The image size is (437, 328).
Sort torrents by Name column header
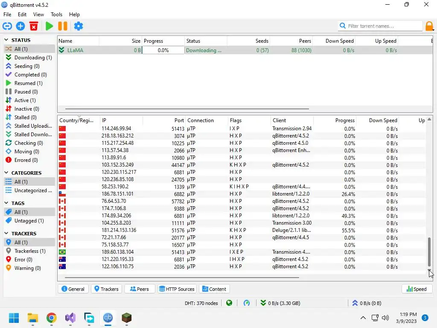click(78, 41)
